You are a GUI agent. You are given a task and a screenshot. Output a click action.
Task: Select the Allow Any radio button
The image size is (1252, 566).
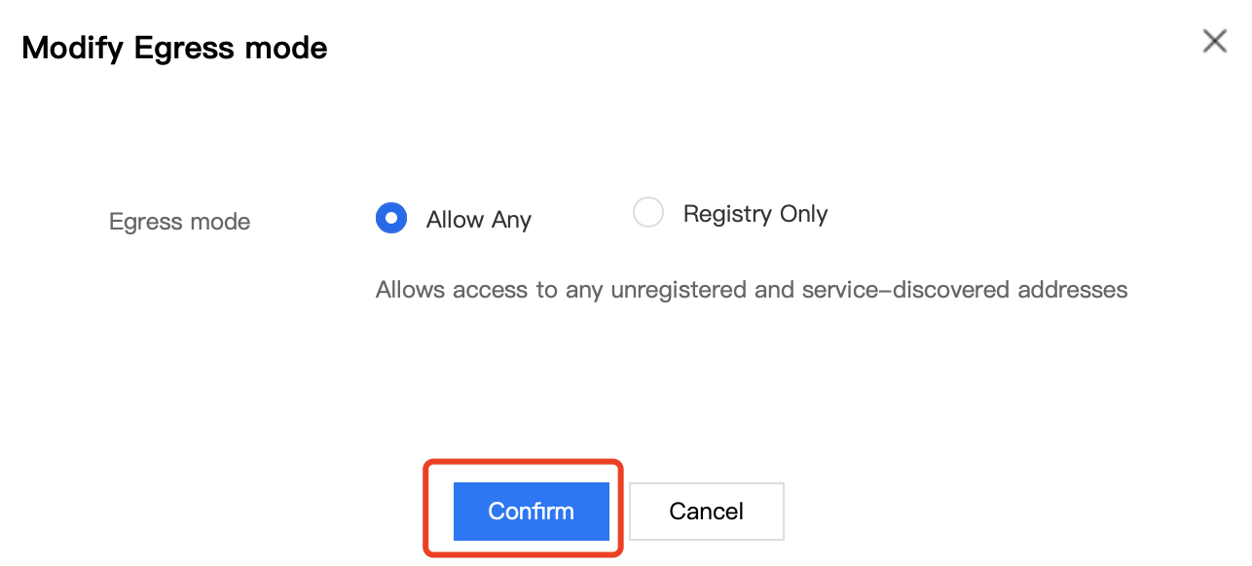[x=391, y=219]
